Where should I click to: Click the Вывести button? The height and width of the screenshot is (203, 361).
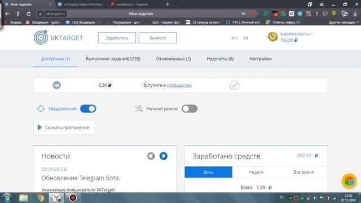coord(157,38)
